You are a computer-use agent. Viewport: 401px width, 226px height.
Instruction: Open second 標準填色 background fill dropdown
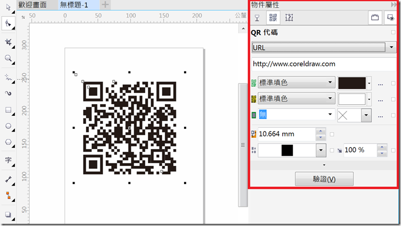pyautogui.click(x=296, y=99)
